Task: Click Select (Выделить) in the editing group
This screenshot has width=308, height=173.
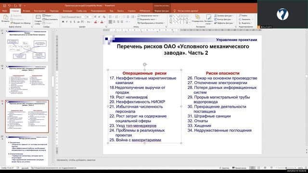Action: click(245, 23)
